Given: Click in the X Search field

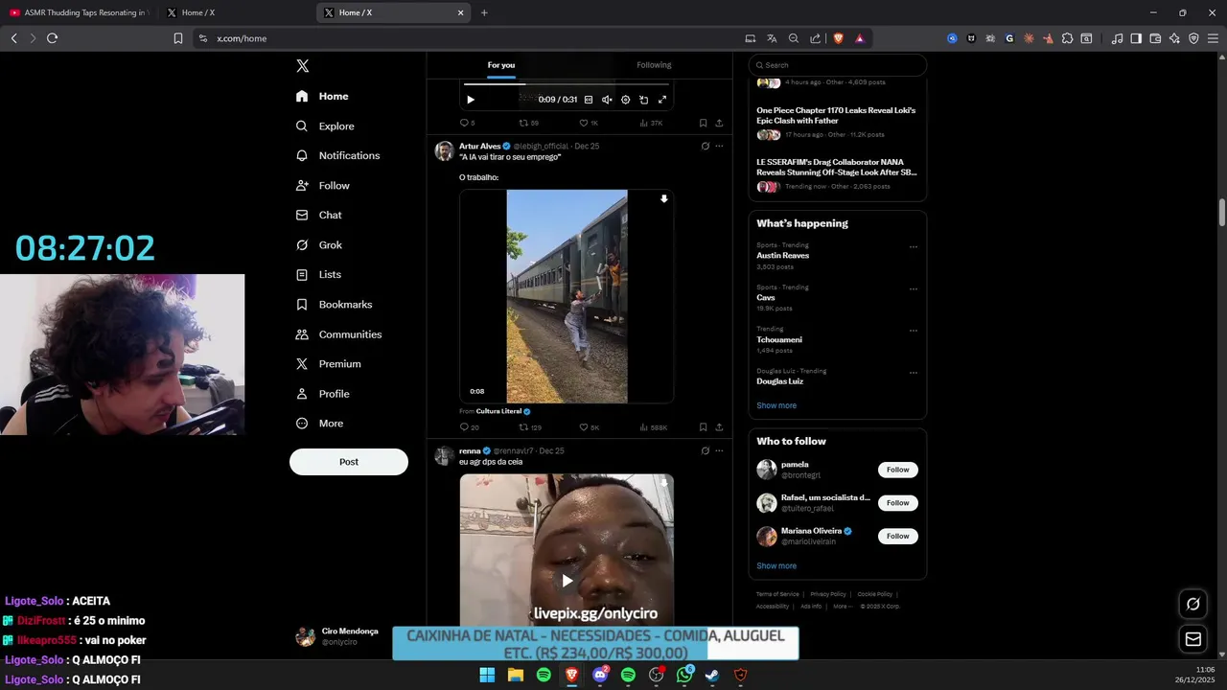Looking at the screenshot, I should (x=838, y=65).
